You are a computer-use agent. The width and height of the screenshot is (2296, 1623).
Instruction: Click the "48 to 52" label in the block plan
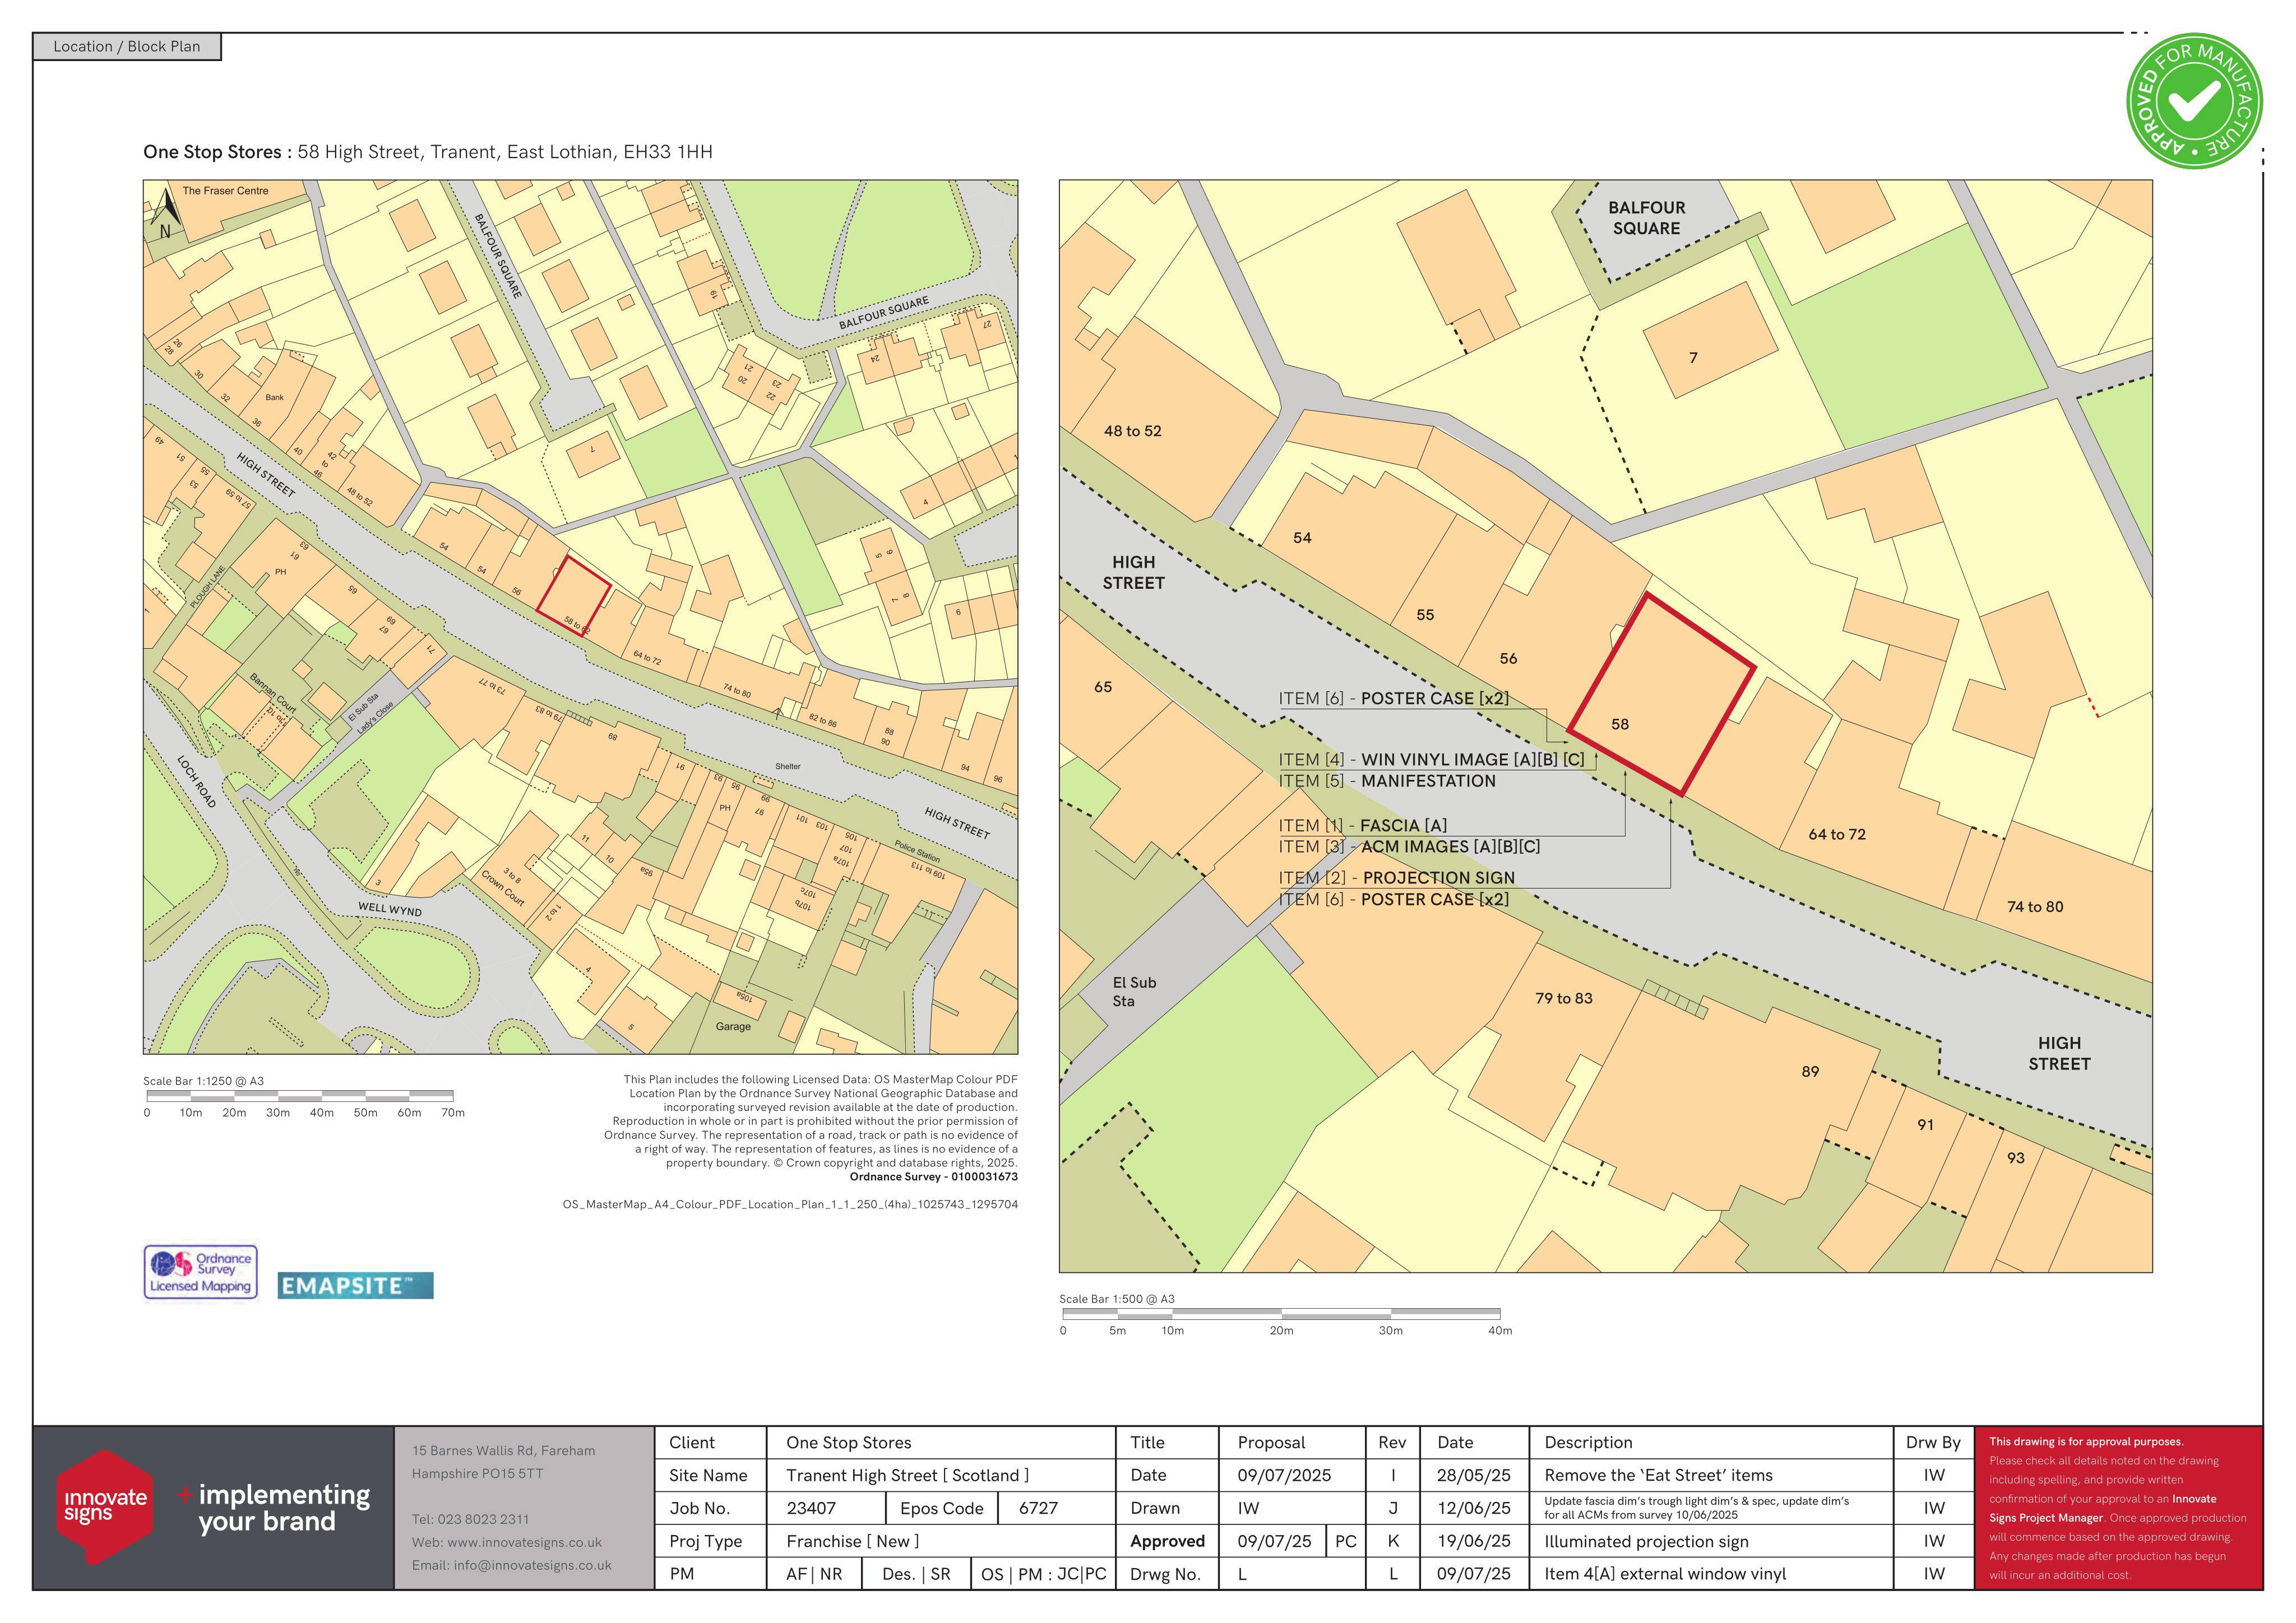(x=1133, y=431)
